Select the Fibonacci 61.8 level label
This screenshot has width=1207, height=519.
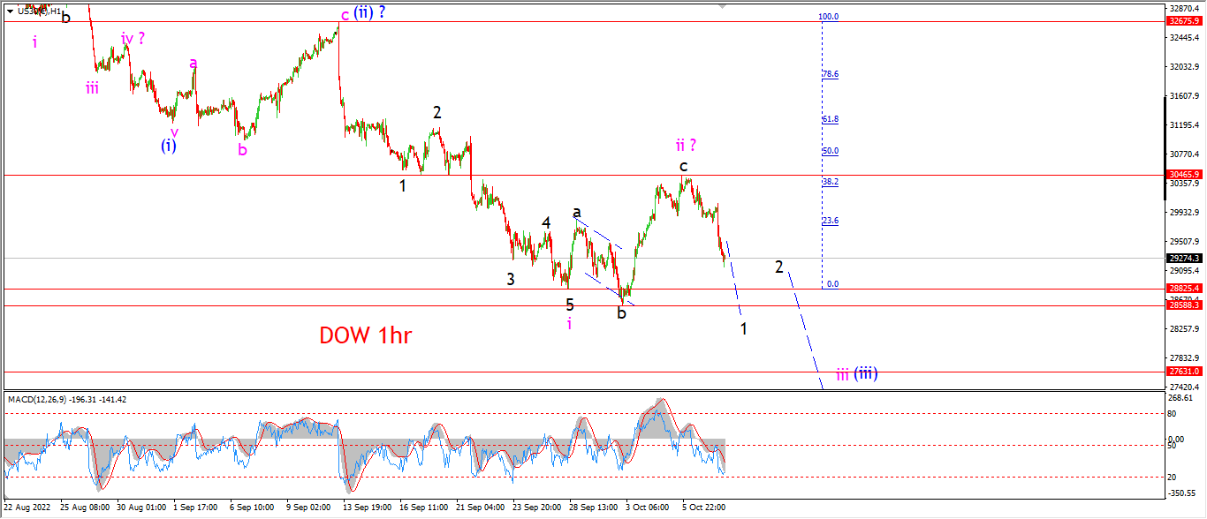830,119
